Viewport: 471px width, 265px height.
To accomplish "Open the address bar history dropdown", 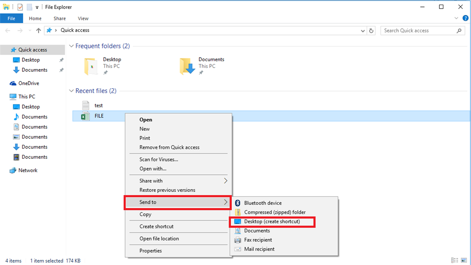I will (363, 30).
